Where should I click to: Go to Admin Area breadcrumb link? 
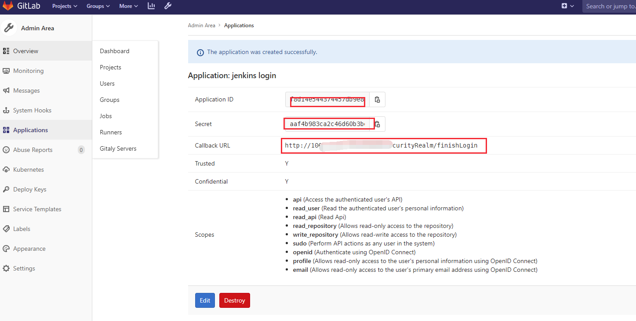(x=202, y=25)
